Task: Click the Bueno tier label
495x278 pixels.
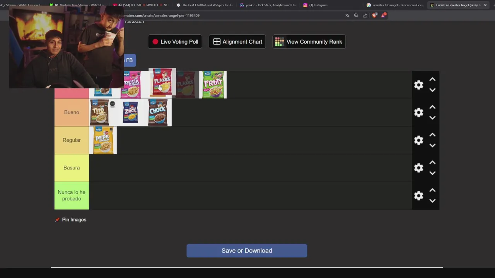Action: pos(72,112)
